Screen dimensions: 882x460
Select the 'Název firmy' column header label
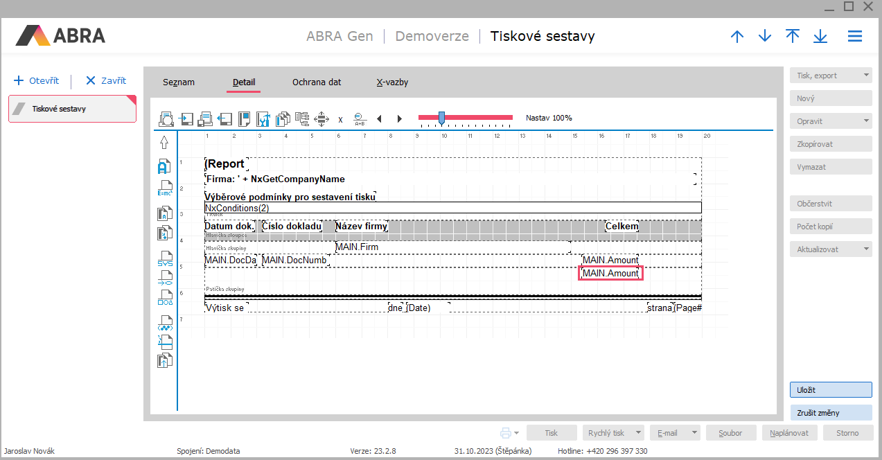362,227
